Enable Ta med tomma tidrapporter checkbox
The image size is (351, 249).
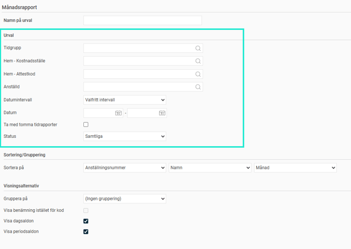(x=86, y=125)
